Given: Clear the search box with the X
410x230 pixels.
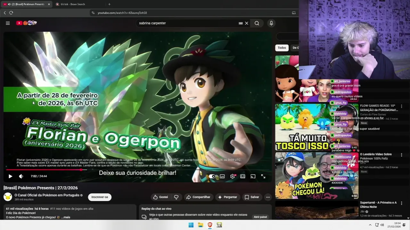Looking at the screenshot, I should click(247, 23).
